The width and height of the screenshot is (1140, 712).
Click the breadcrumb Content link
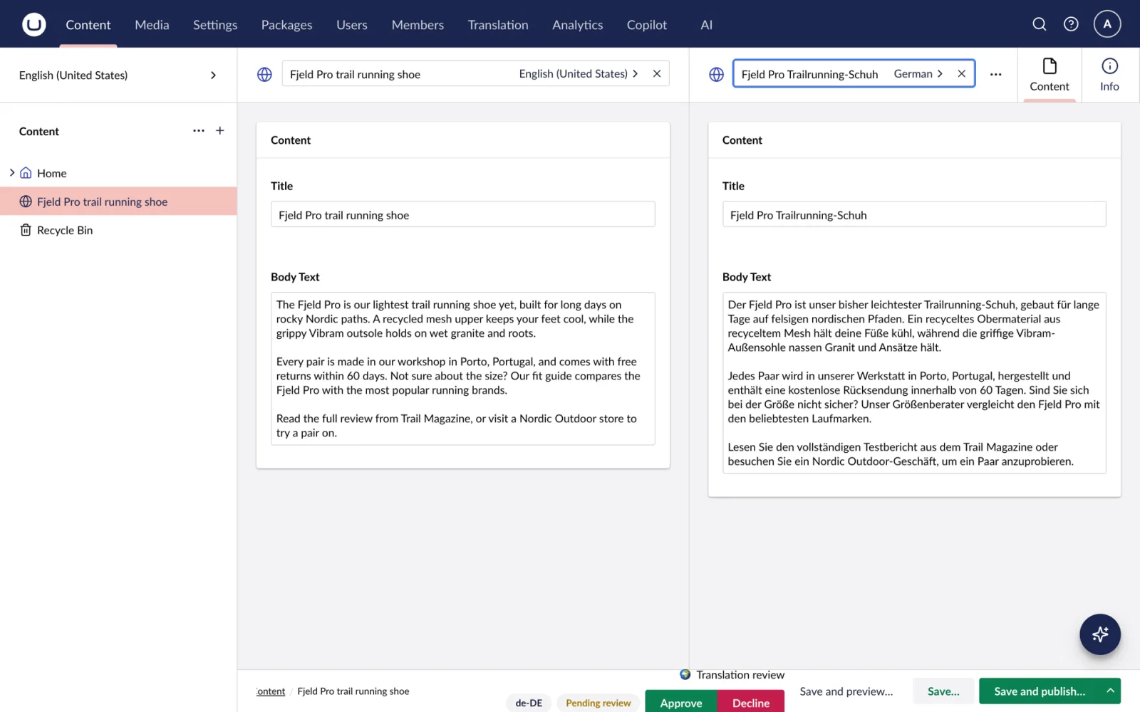tap(271, 691)
